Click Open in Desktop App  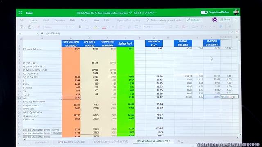[129, 20]
